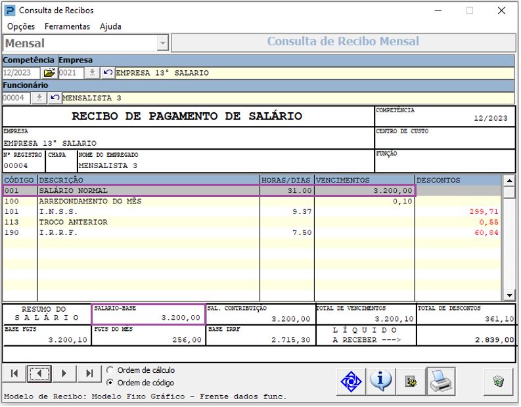
Task: Click the CÓDIGO column header
Action: coord(20,180)
